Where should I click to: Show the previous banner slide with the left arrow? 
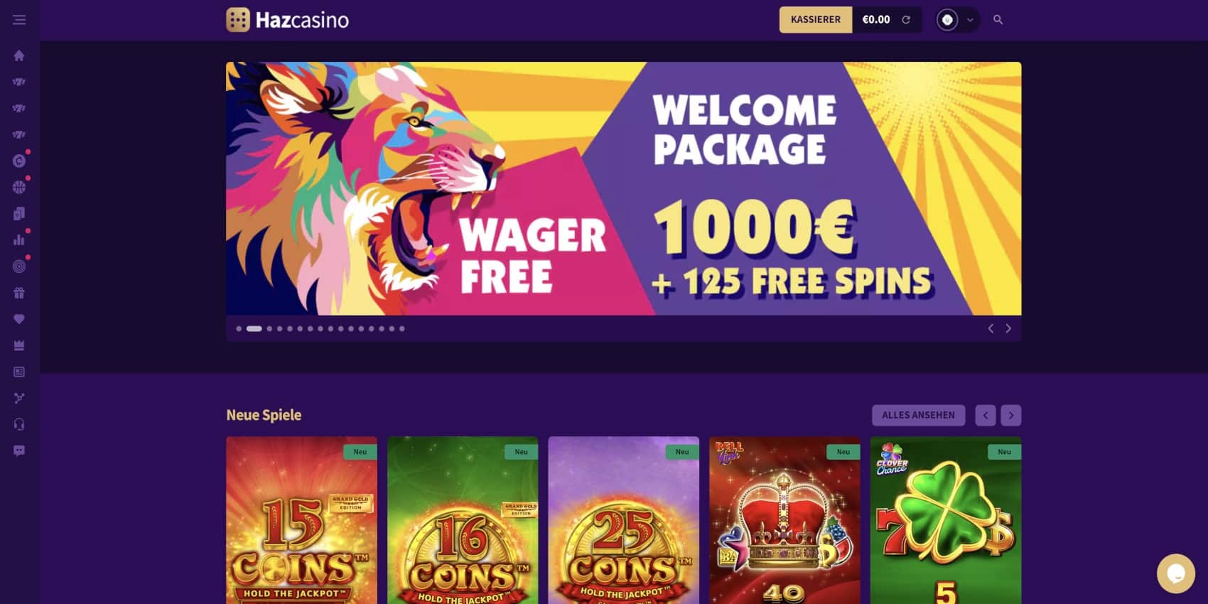point(991,328)
